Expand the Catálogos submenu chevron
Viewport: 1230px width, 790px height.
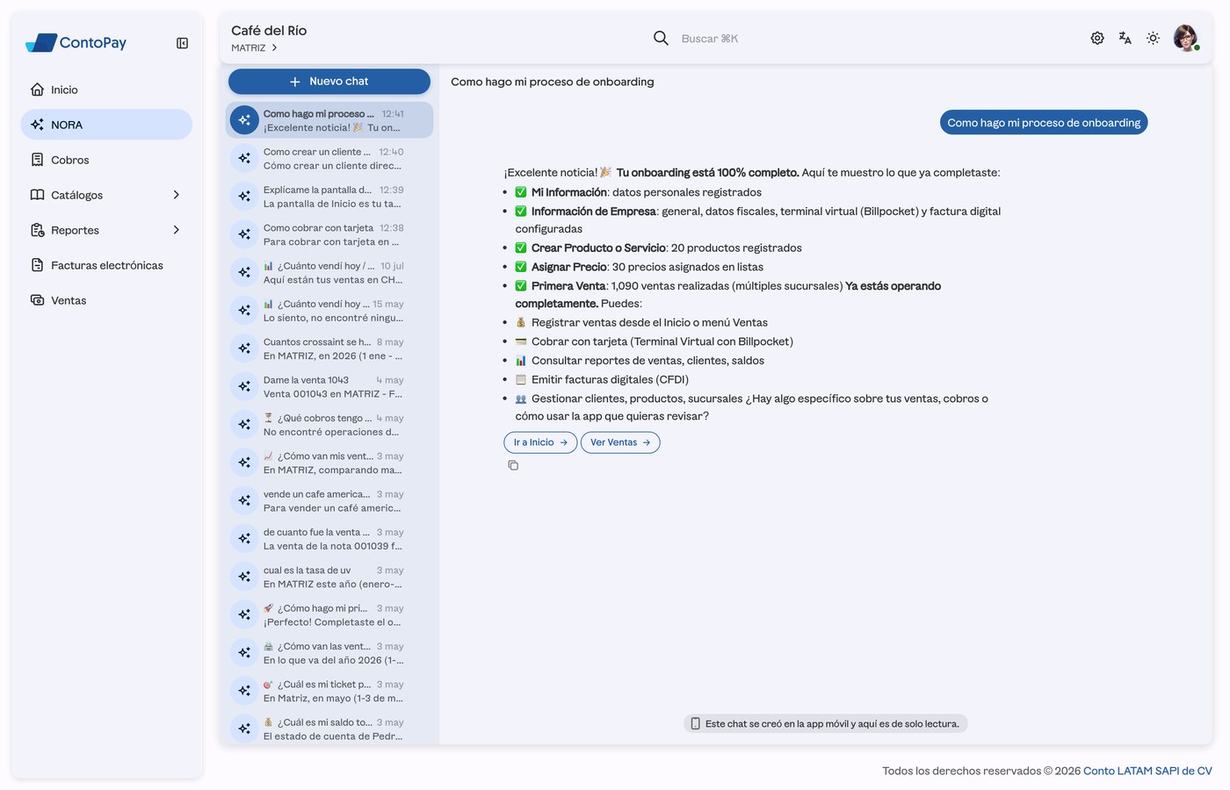[x=177, y=195]
